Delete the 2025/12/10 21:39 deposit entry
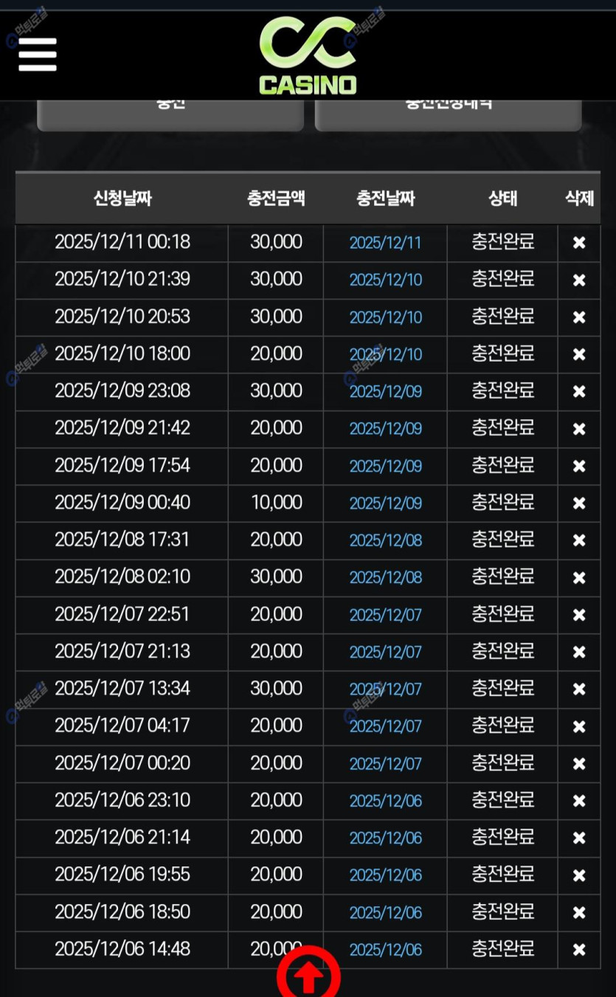 pos(579,280)
